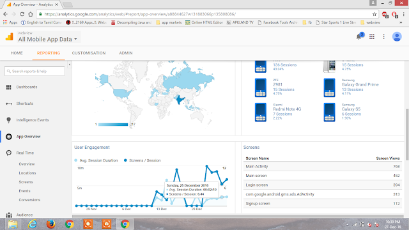The image size is (409, 230).
Task: Open the notifications bell icon
Action: click(359, 36)
